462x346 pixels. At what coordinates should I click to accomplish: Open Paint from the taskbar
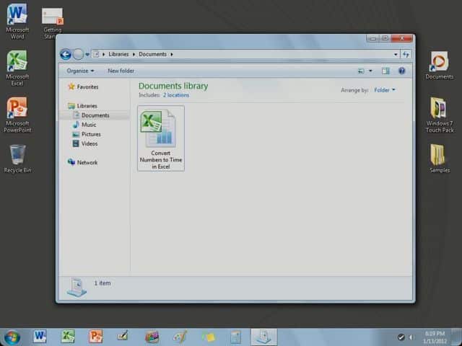[180, 337]
